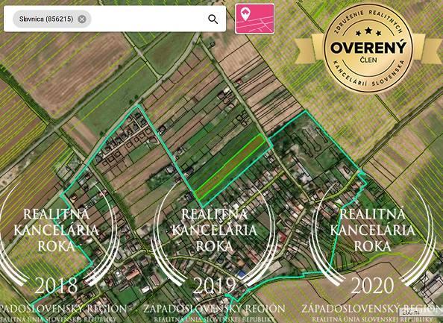Open the pink cadastral map layer button
Viewport: 443px width, 323px height.
tap(254, 19)
